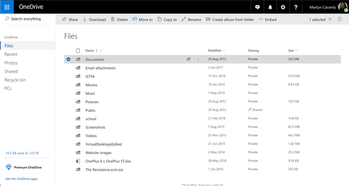Click the file type column header icon

tap(78, 51)
